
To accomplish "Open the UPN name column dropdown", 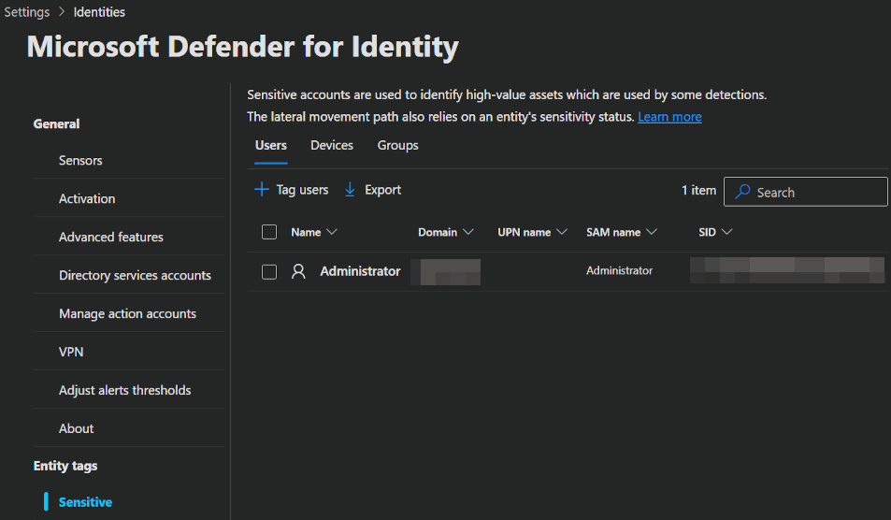I will tap(562, 232).
